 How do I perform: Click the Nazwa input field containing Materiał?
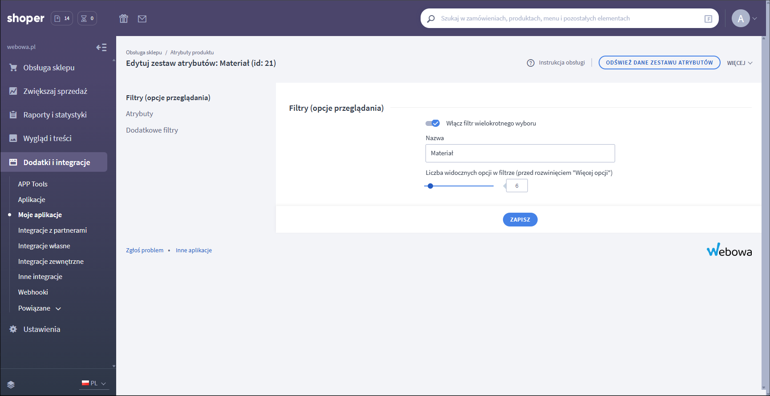pyautogui.click(x=520, y=153)
